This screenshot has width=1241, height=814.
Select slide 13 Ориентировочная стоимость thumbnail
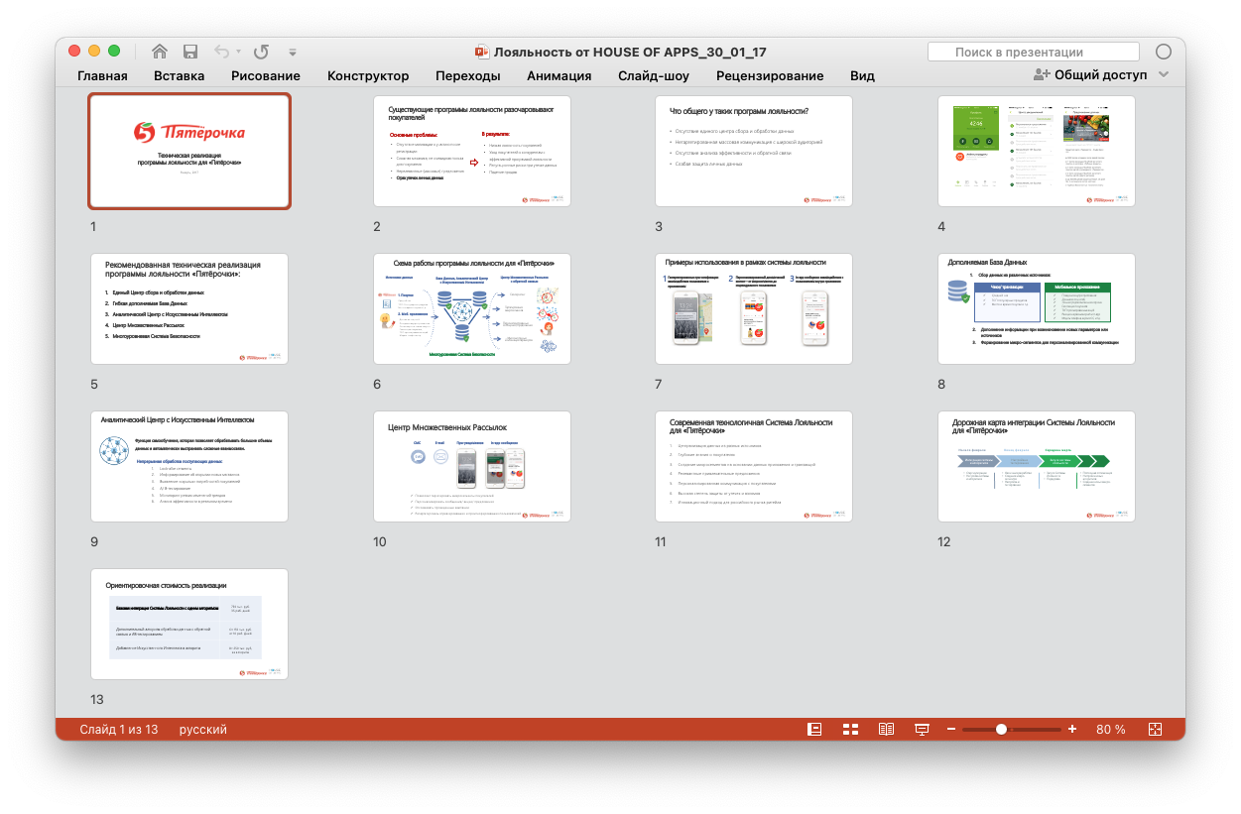point(189,624)
